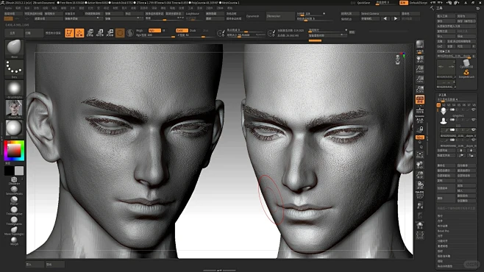
Task: Click the Dynamesh button
Action: tap(253, 16)
